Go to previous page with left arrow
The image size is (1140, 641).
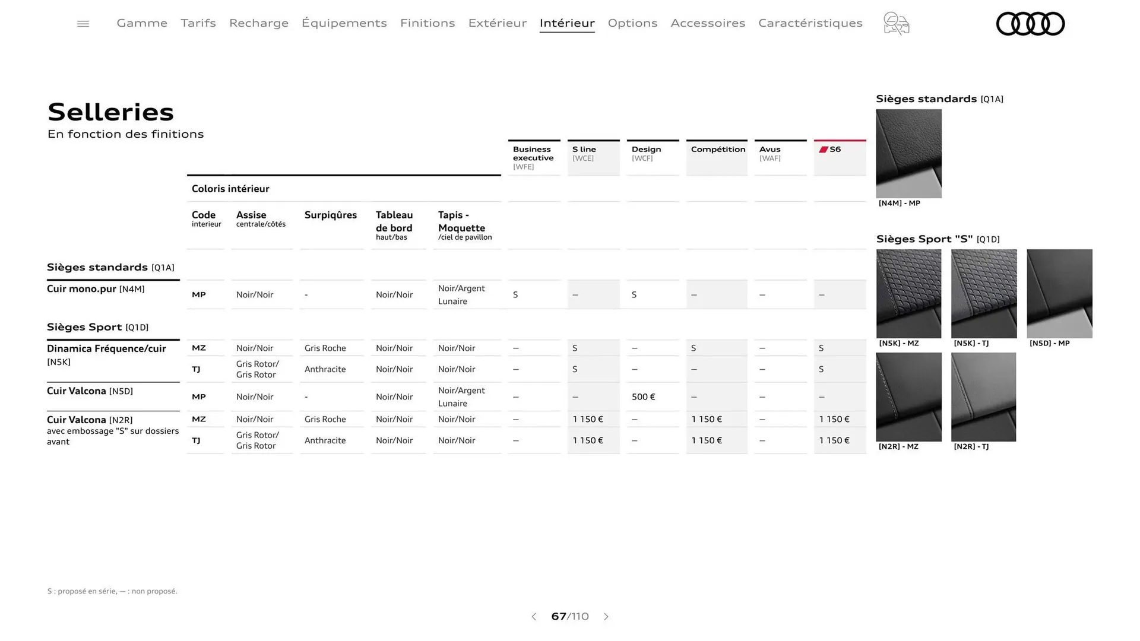coord(533,617)
